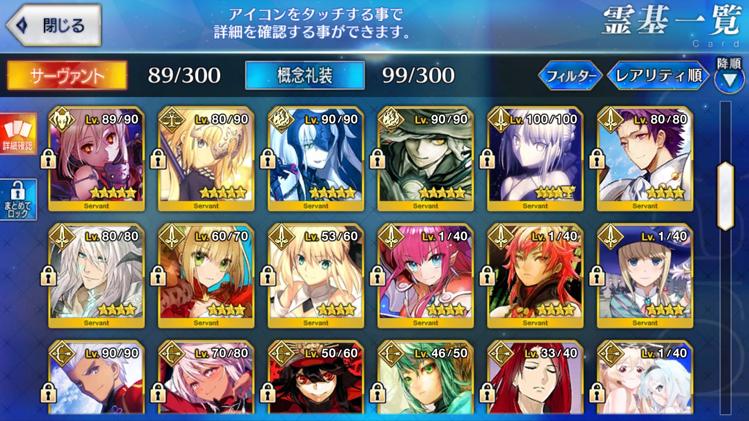Tap the まとめてロック bulk lock icon

(18, 200)
